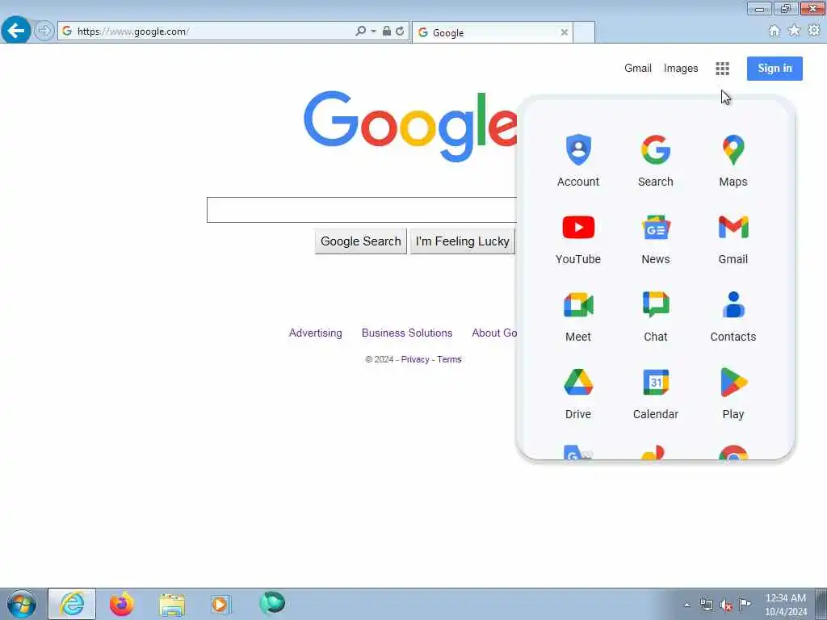Open Contacts from the apps grid

[733, 316]
